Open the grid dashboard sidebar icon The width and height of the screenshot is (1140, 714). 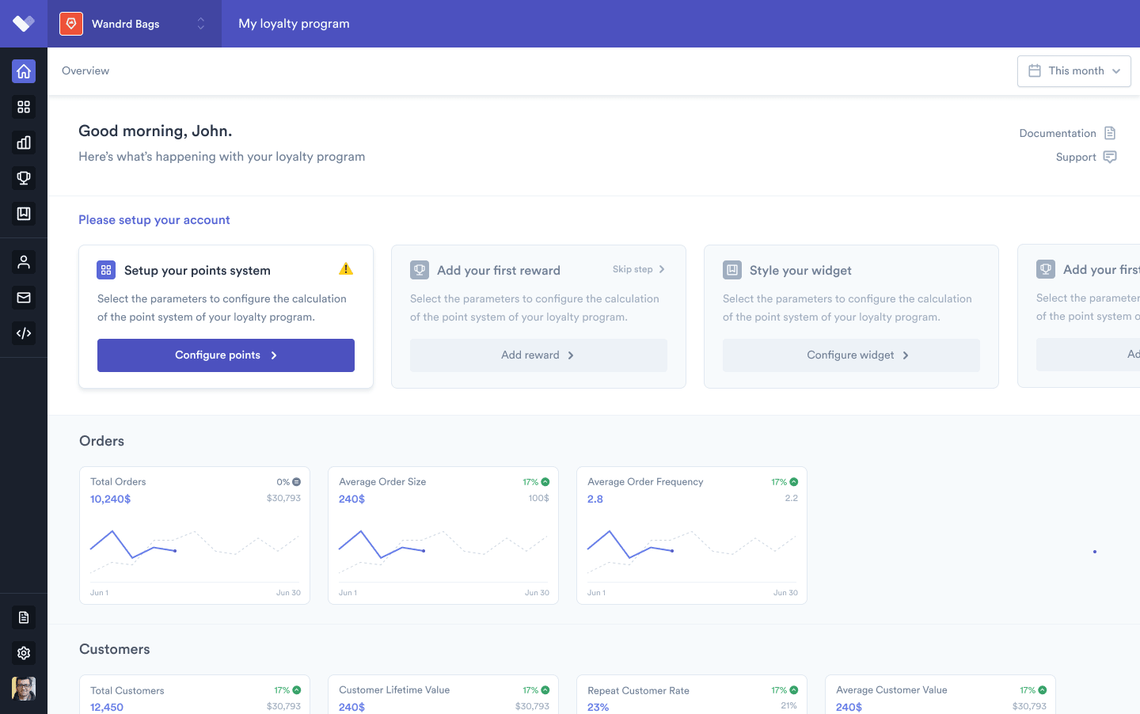[24, 107]
